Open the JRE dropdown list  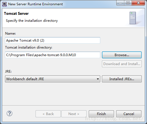pos(53,79)
